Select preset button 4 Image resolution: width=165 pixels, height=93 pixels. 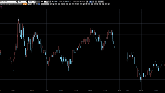[4, 4]
